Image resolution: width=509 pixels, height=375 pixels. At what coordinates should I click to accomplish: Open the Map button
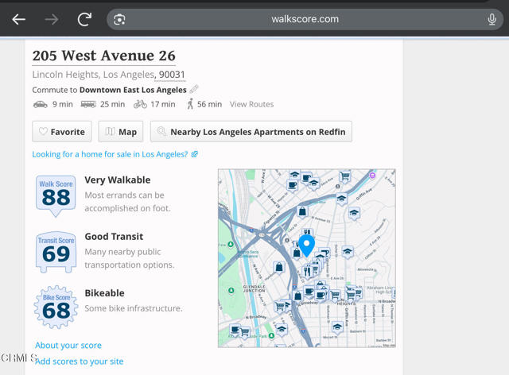point(121,132)
